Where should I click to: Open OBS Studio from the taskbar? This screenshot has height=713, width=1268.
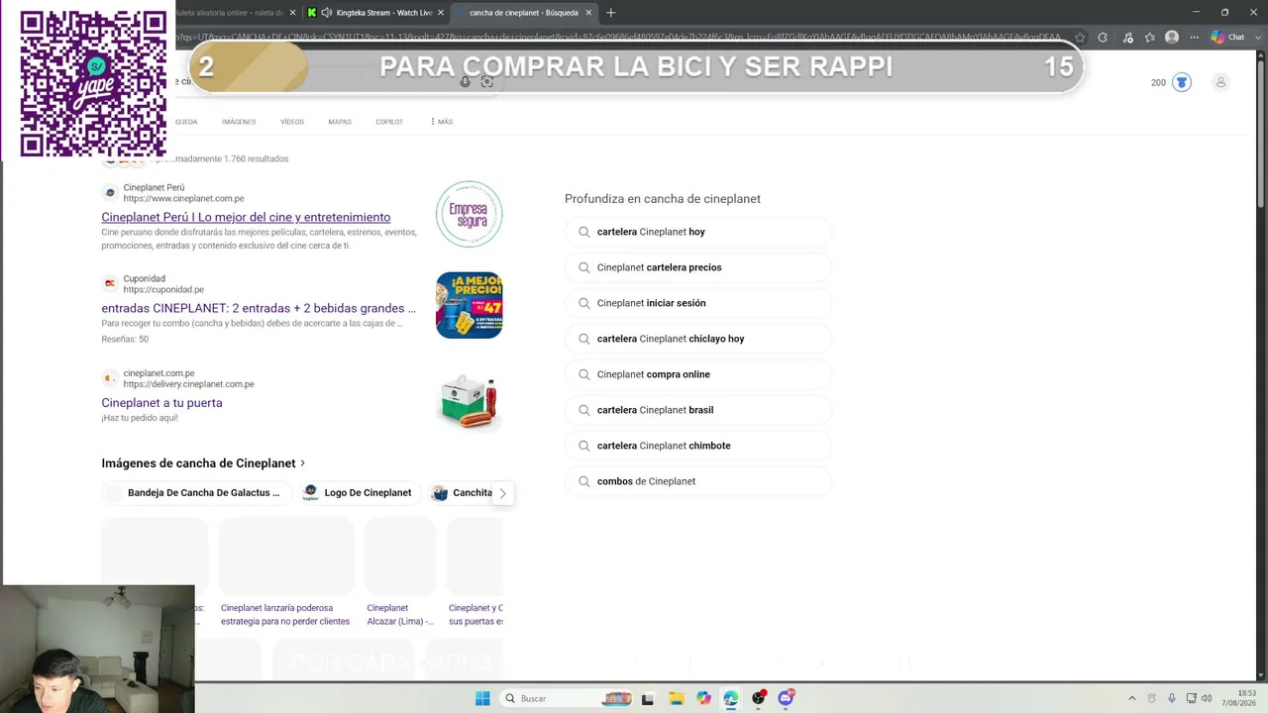click(x=759, y=698)
